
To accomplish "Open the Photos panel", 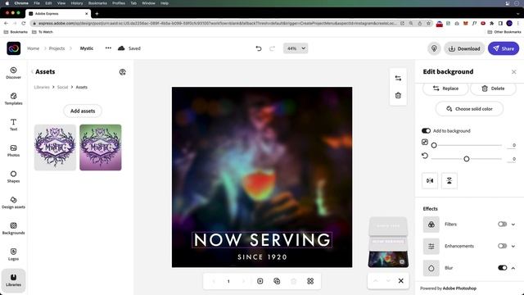I will [13, 151].
